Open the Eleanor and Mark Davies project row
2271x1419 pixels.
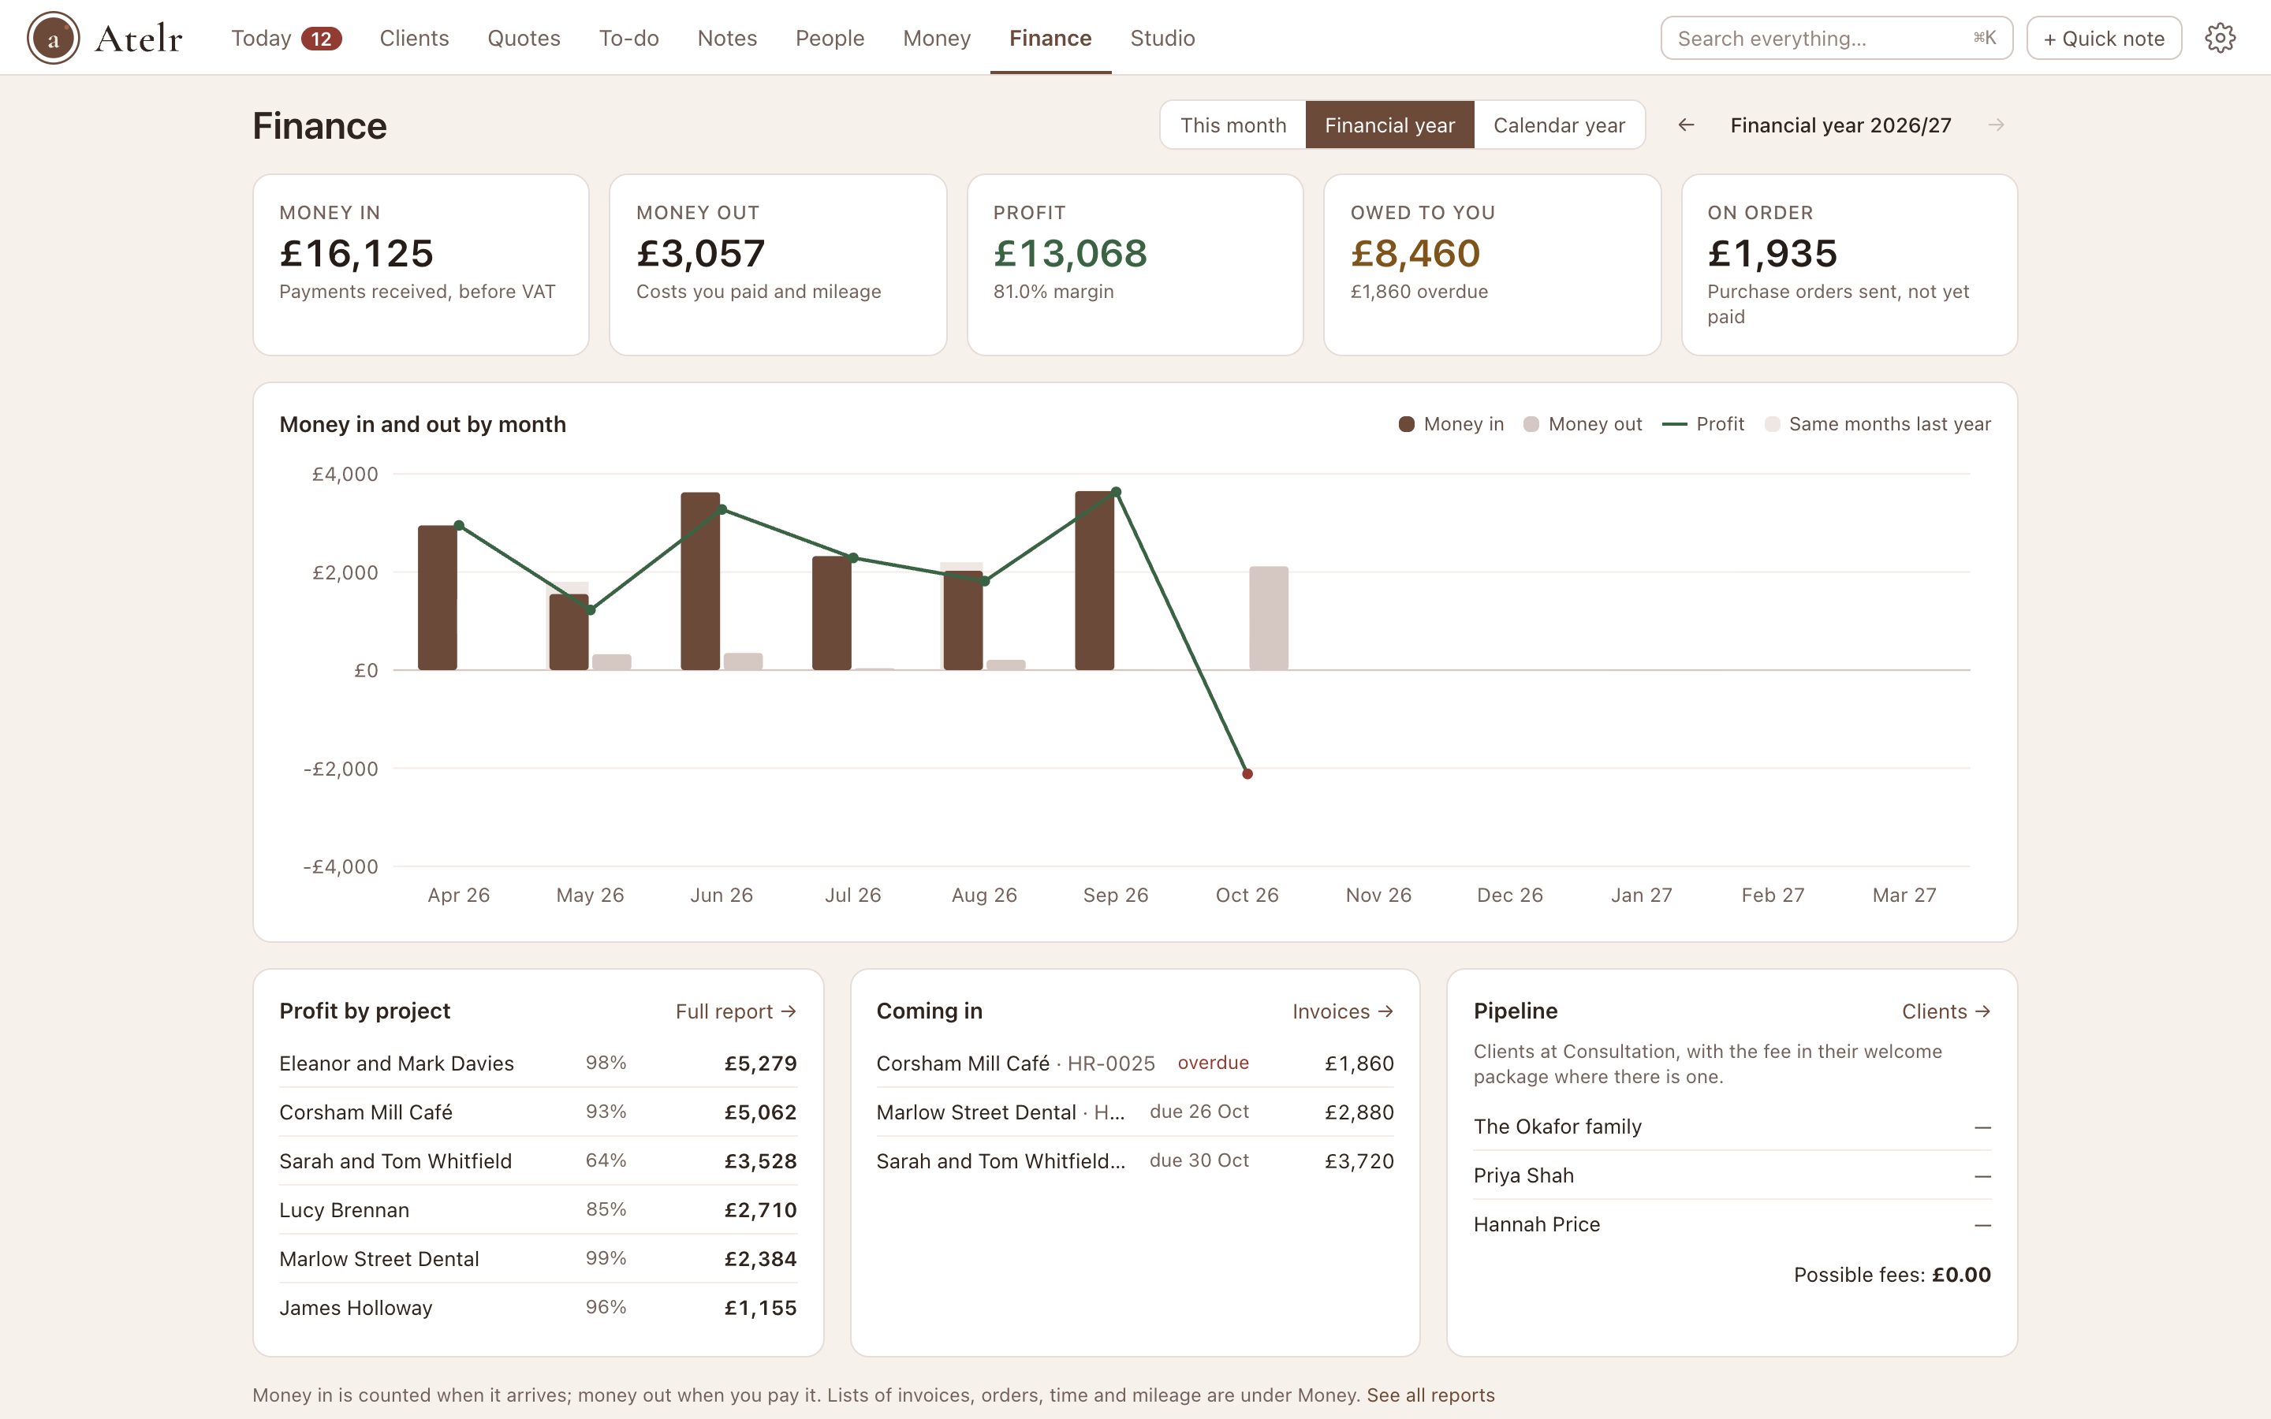[x=538, y=1063]
